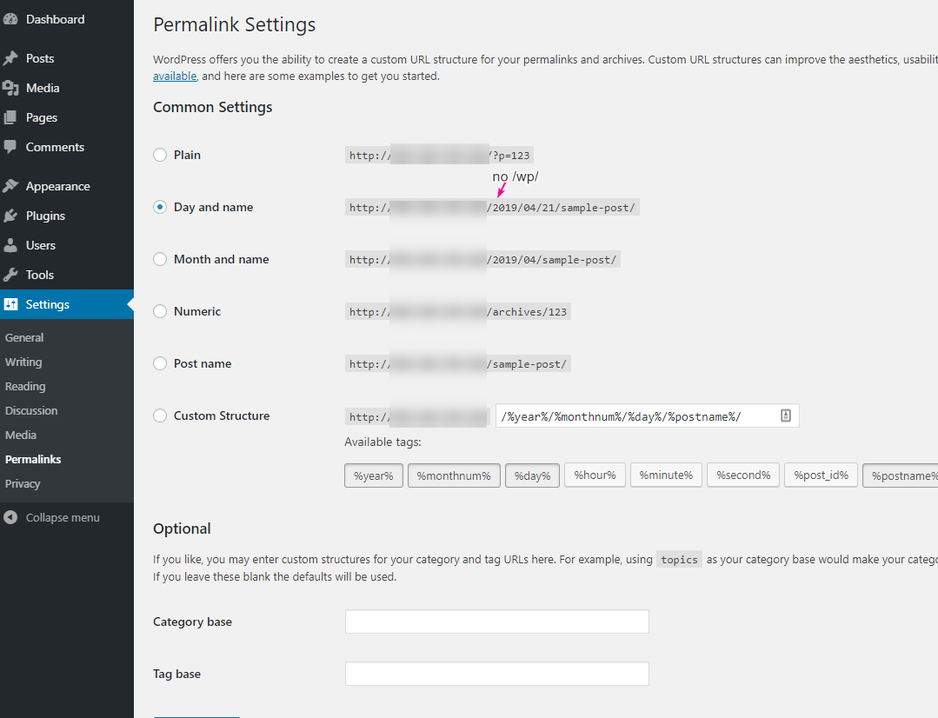Select the Plain permalink option

(x=160, y=155)
